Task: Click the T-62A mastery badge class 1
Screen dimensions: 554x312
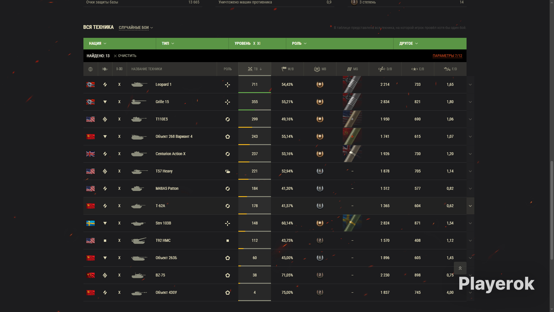Action: pyautogui.click(x=320, y=206)
